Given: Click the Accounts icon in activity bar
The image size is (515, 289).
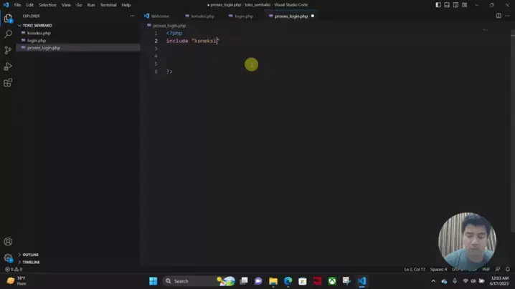Looking at the screenshot, I should [x=8, y=242].
